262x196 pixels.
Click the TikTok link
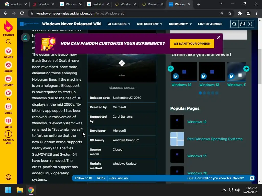101,178
